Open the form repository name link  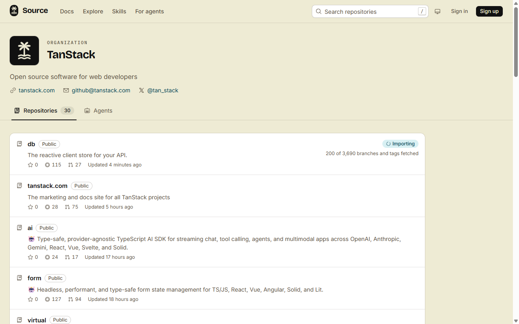(34, 278)
